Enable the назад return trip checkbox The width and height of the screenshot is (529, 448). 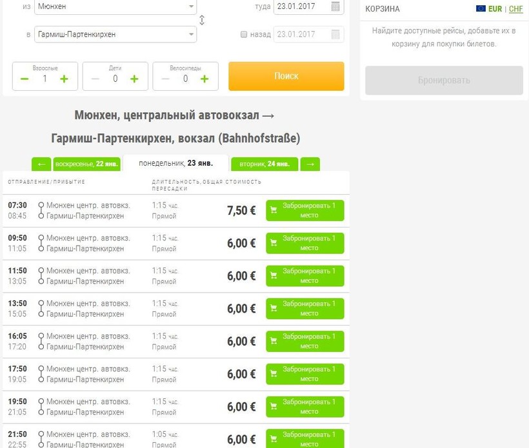click(244, 34)
